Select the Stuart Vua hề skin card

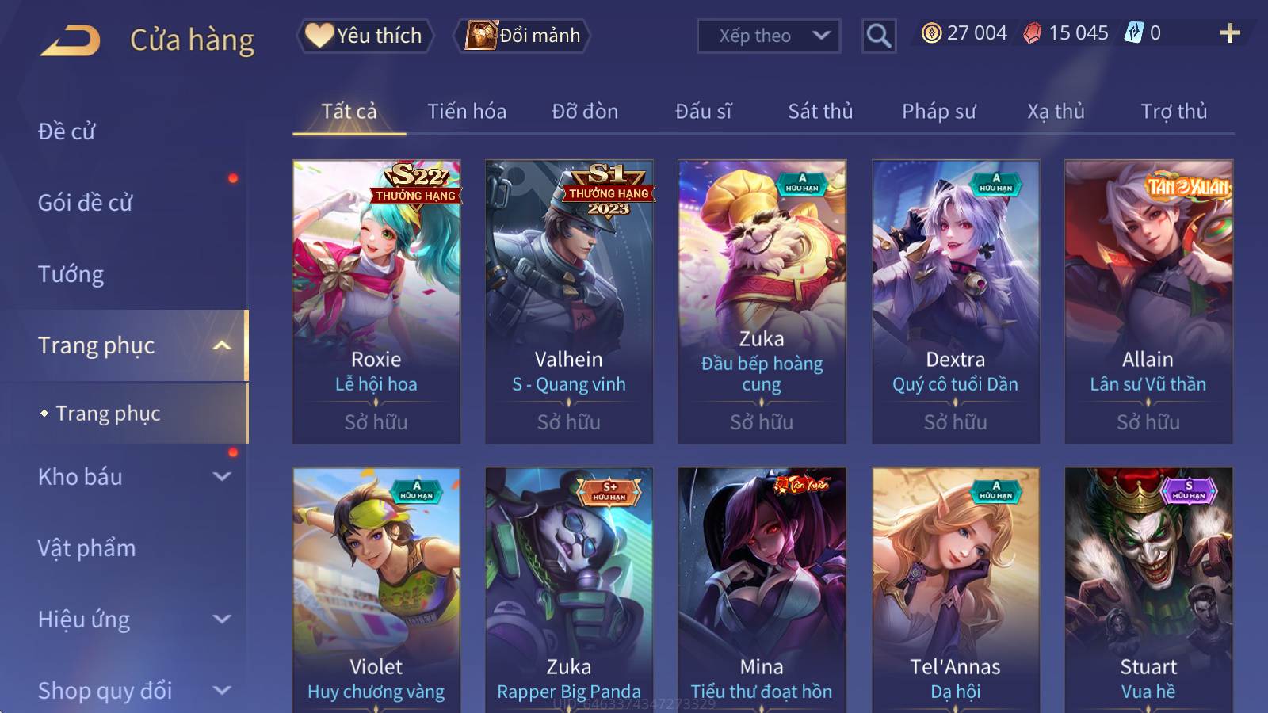pos(1148,590)
